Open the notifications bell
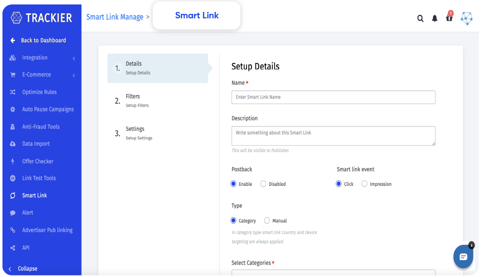Screen dimensions: 481x277 [x=434, y=18]
